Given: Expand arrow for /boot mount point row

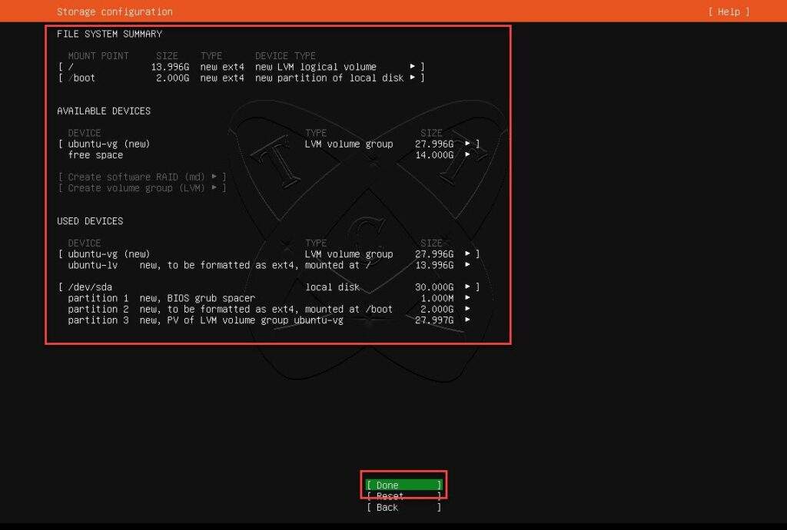Looking at the screenshot, I should 413,78.
